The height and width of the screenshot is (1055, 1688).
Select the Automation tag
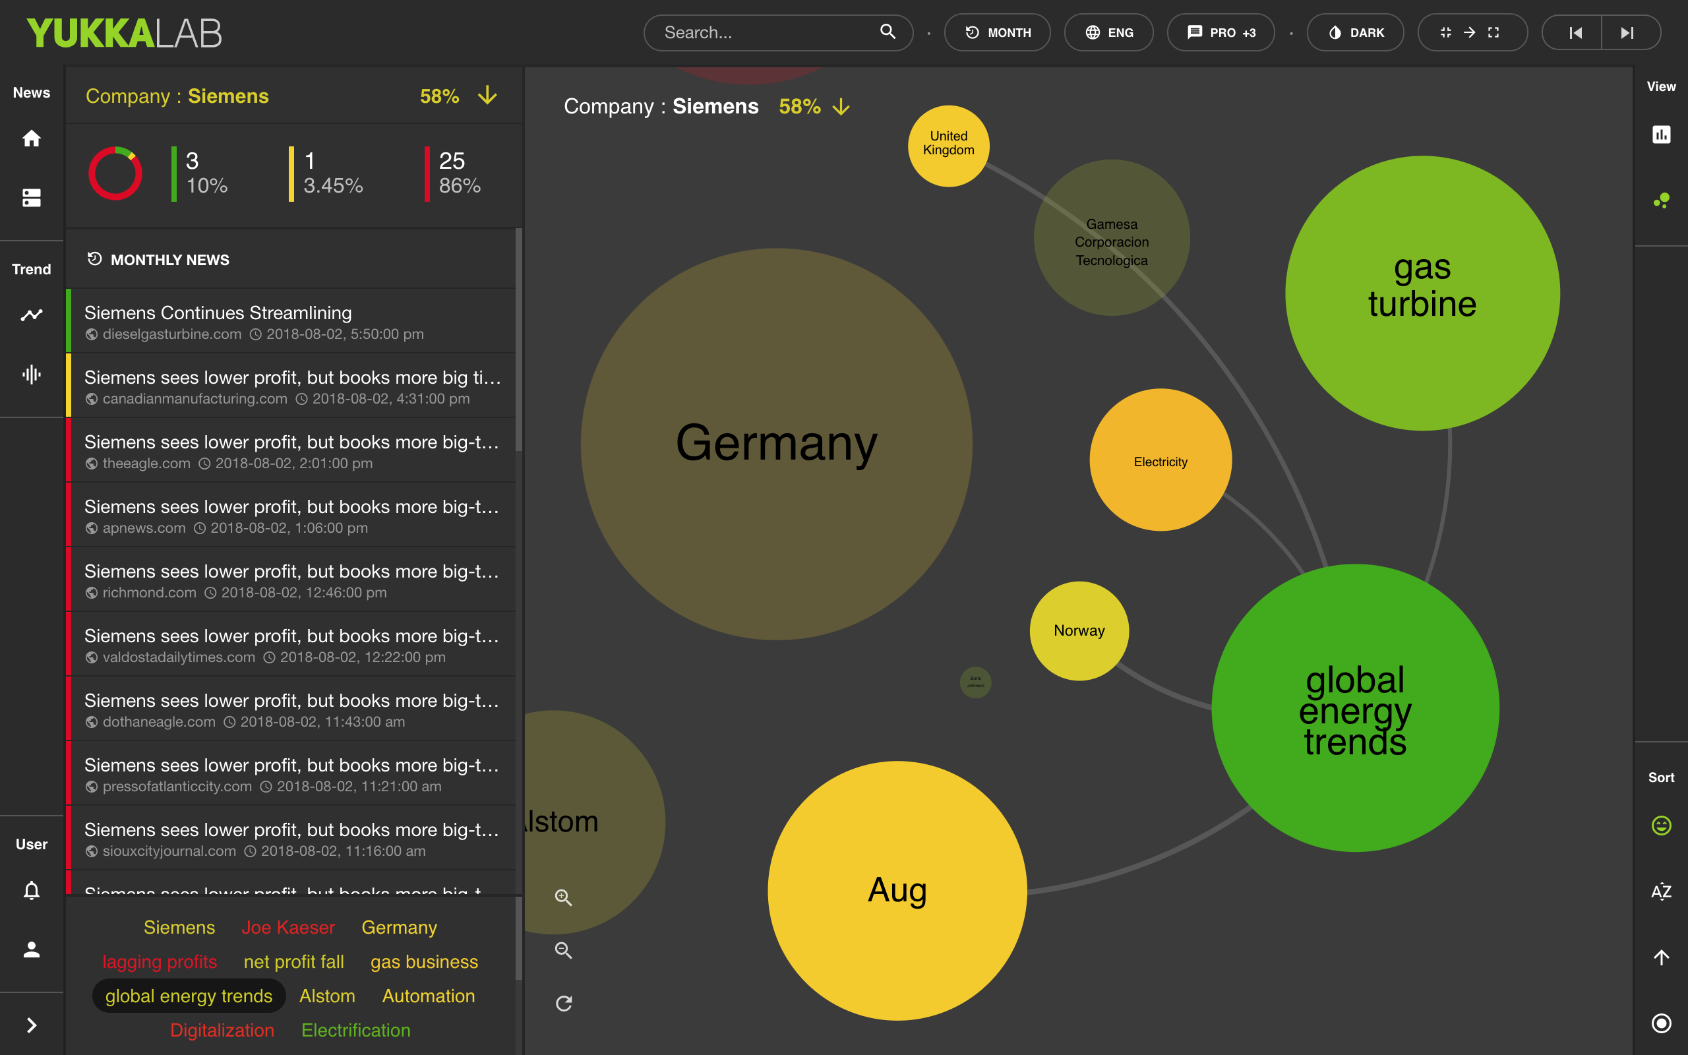(429, 996)
